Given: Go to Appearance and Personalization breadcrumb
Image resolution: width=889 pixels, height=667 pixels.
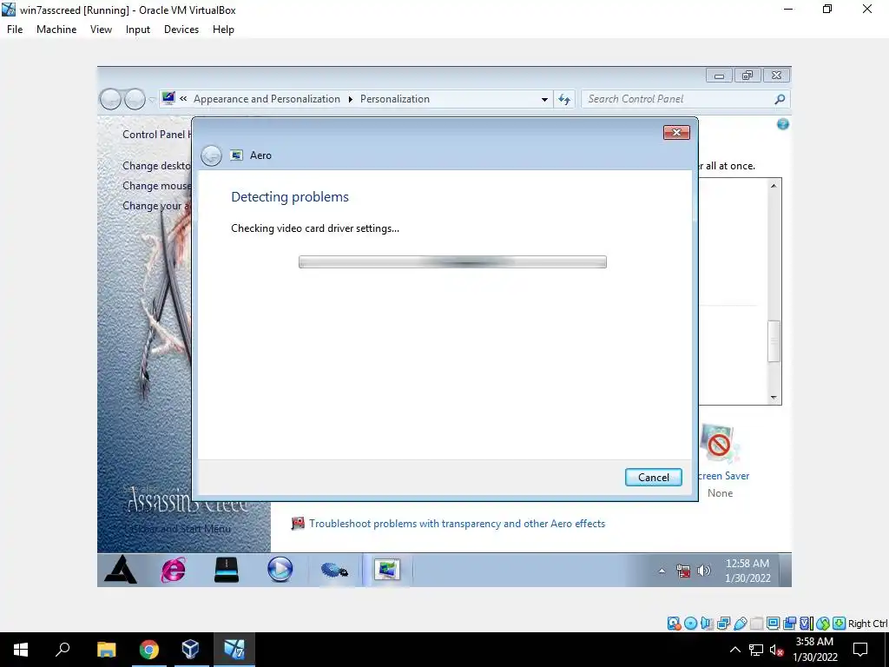Looking at the screenshot, I should click(x=267, y=99).
